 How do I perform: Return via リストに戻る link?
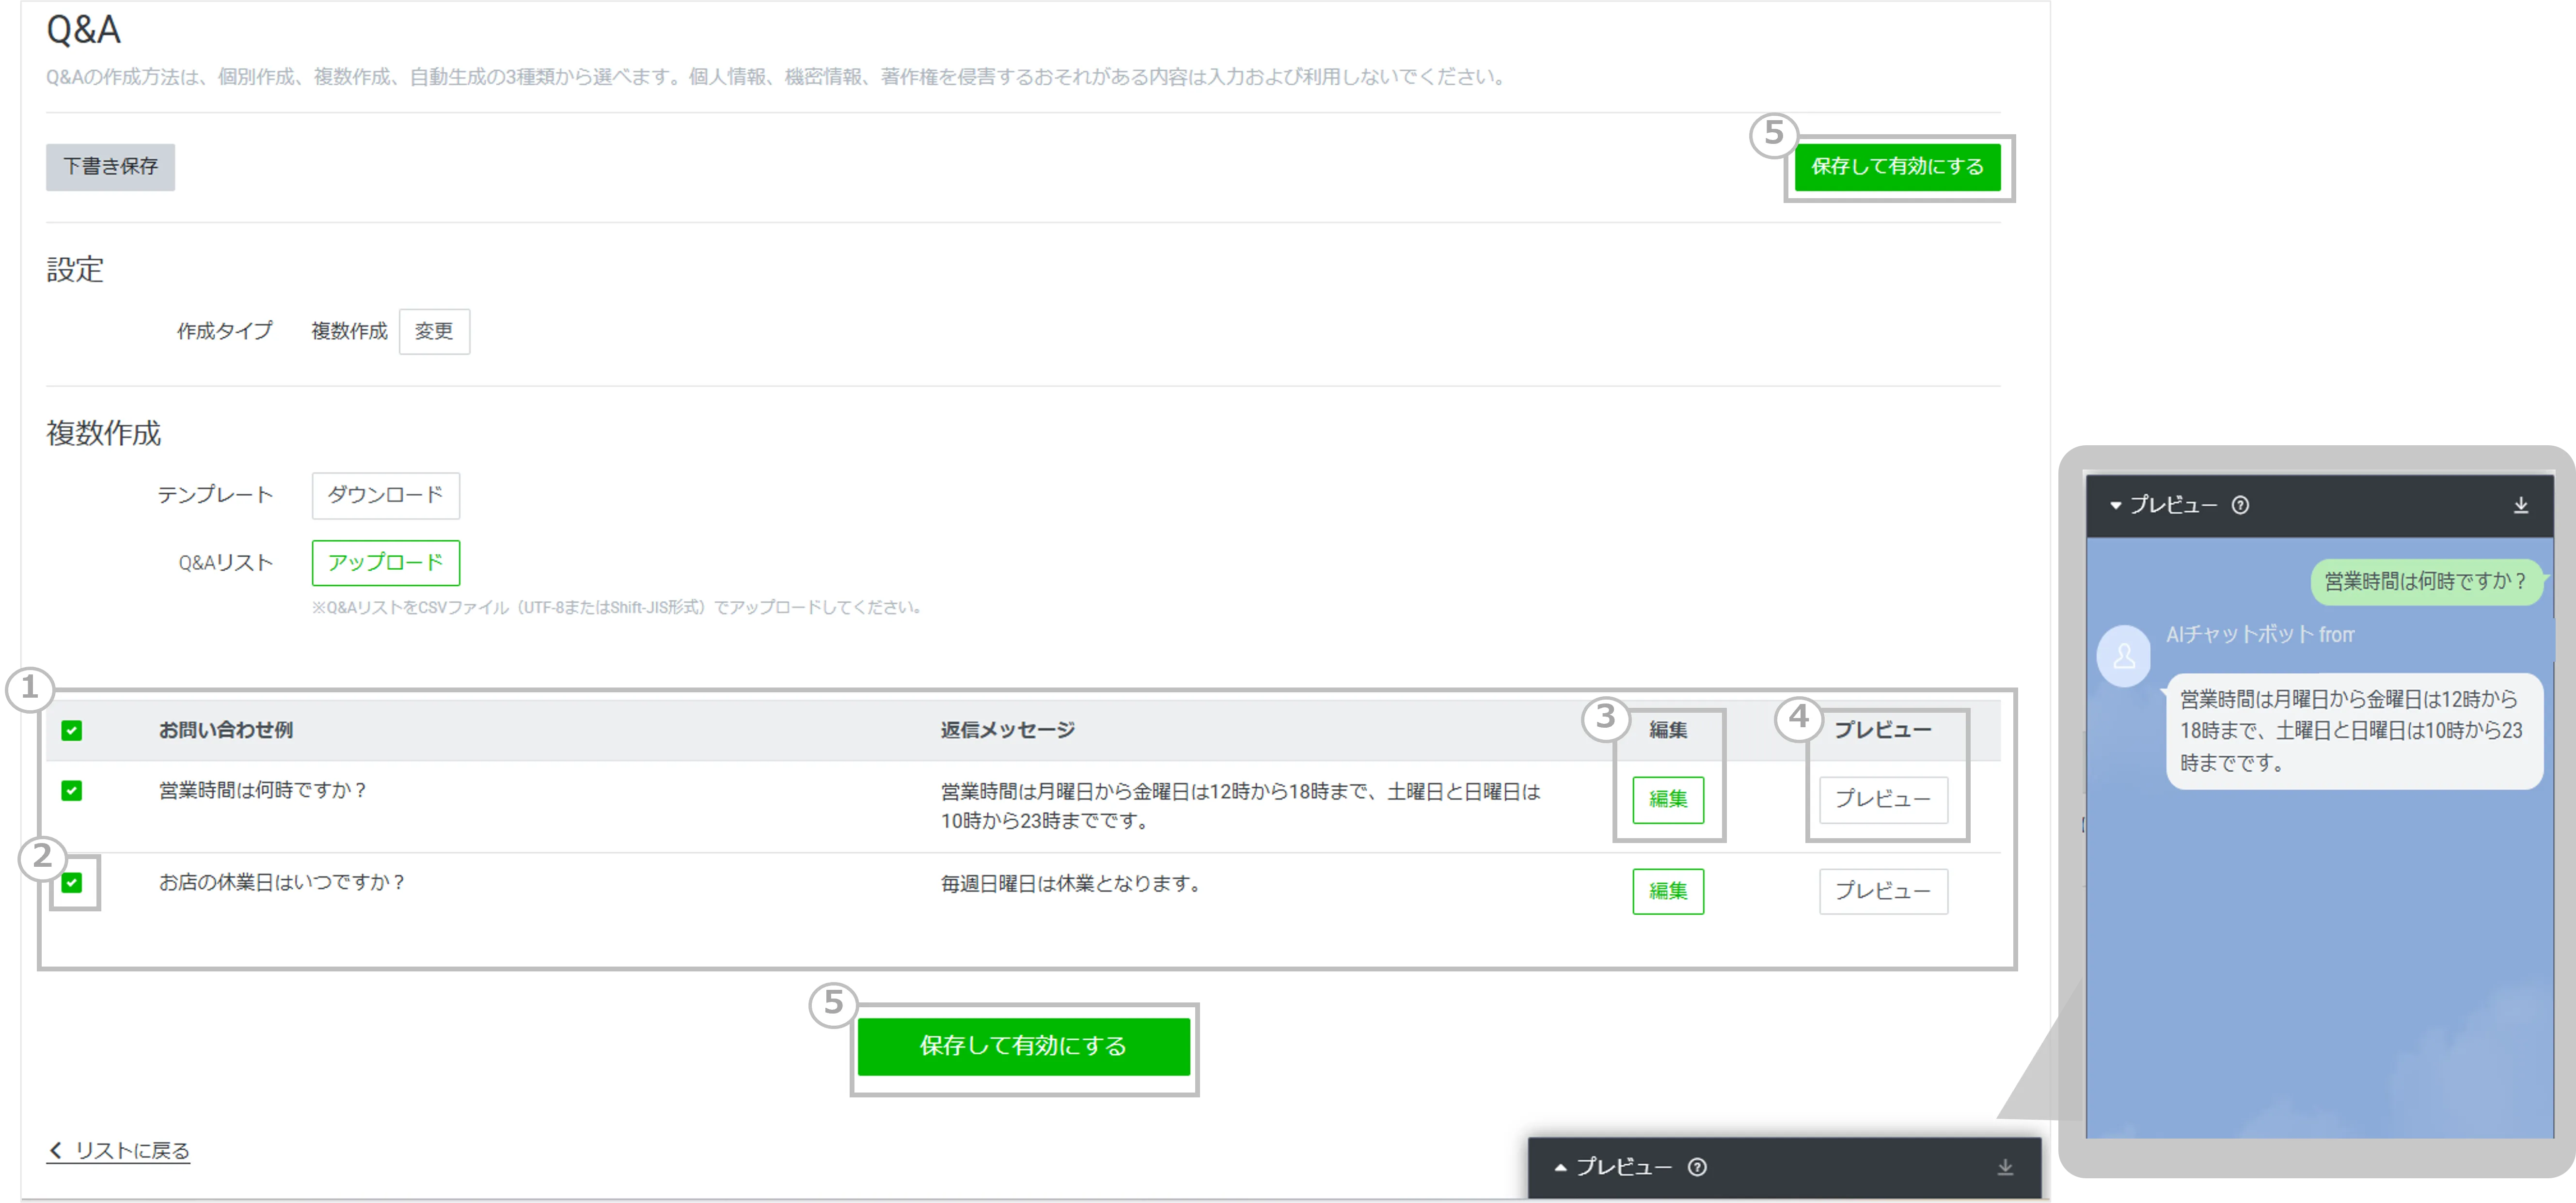132,1150
